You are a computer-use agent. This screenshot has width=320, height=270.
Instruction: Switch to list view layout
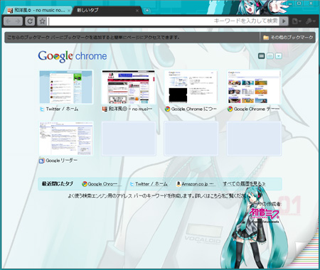[270, 56]
